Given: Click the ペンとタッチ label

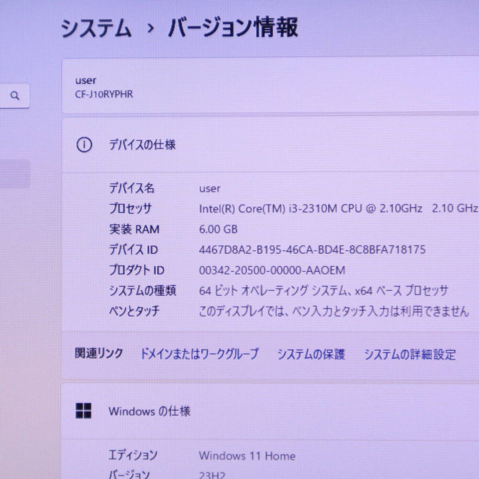Looking at the screenshot, I should click(x=134, y=311).
